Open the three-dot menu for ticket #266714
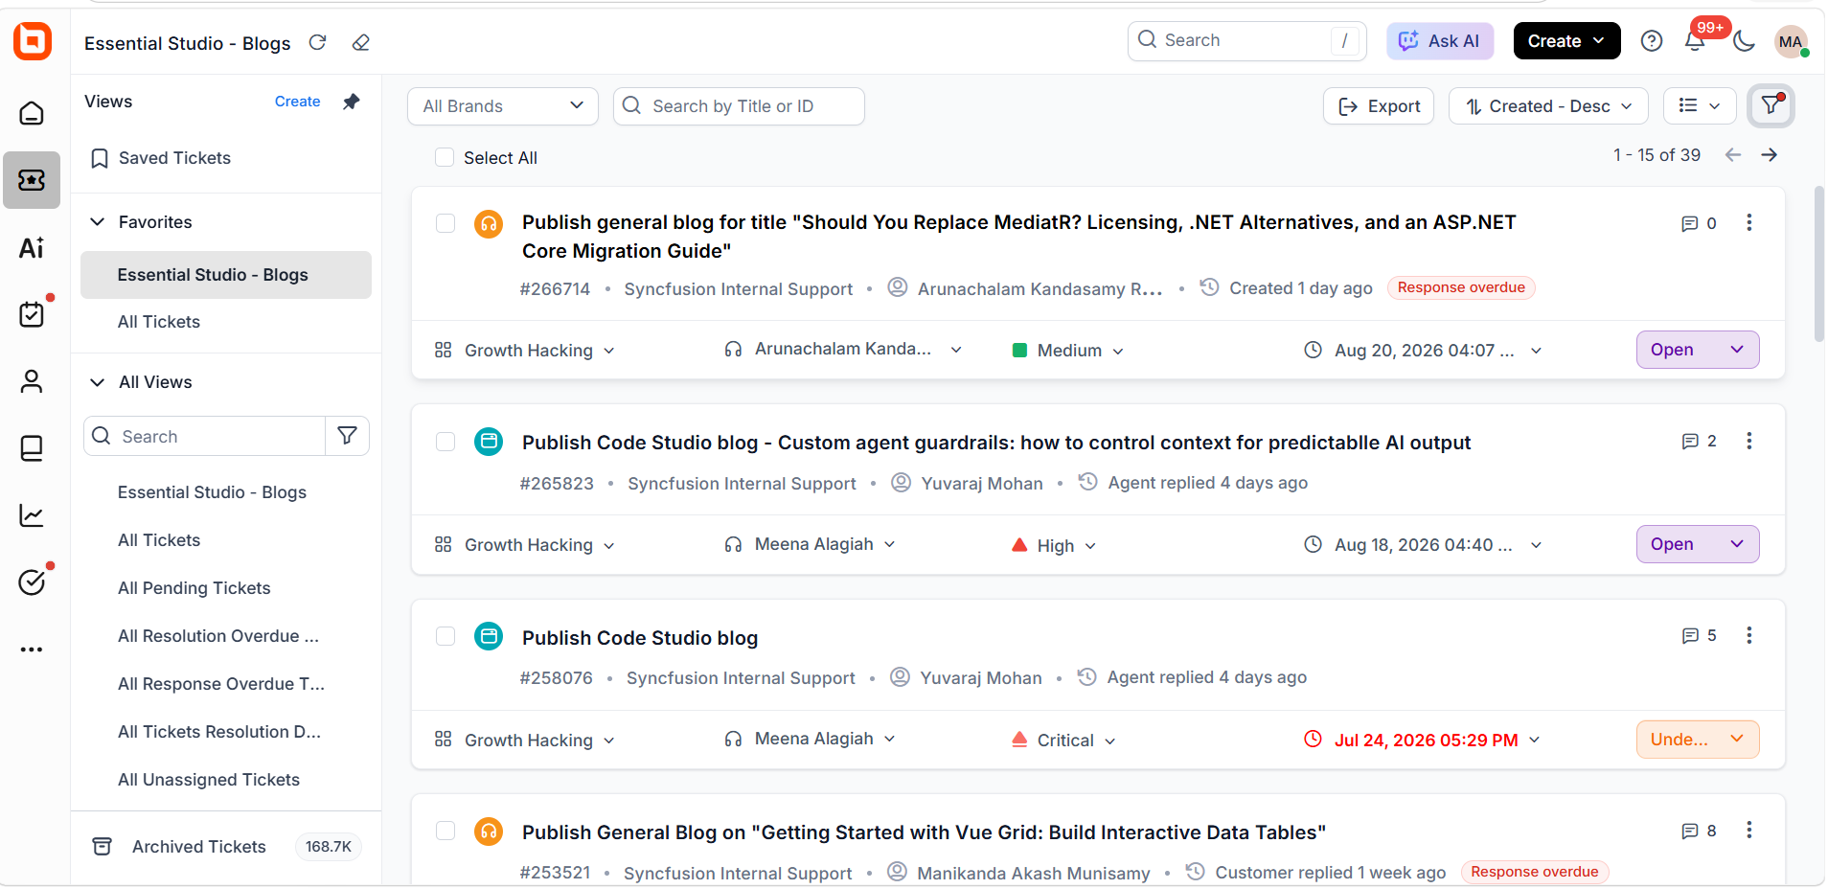This screenshot has width=1828, height=889. point(1749,222)
